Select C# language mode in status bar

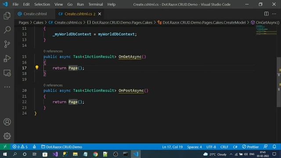pos(235,147)
